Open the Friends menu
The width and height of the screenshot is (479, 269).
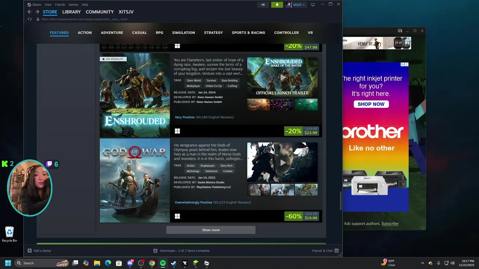tap(60, 4)
